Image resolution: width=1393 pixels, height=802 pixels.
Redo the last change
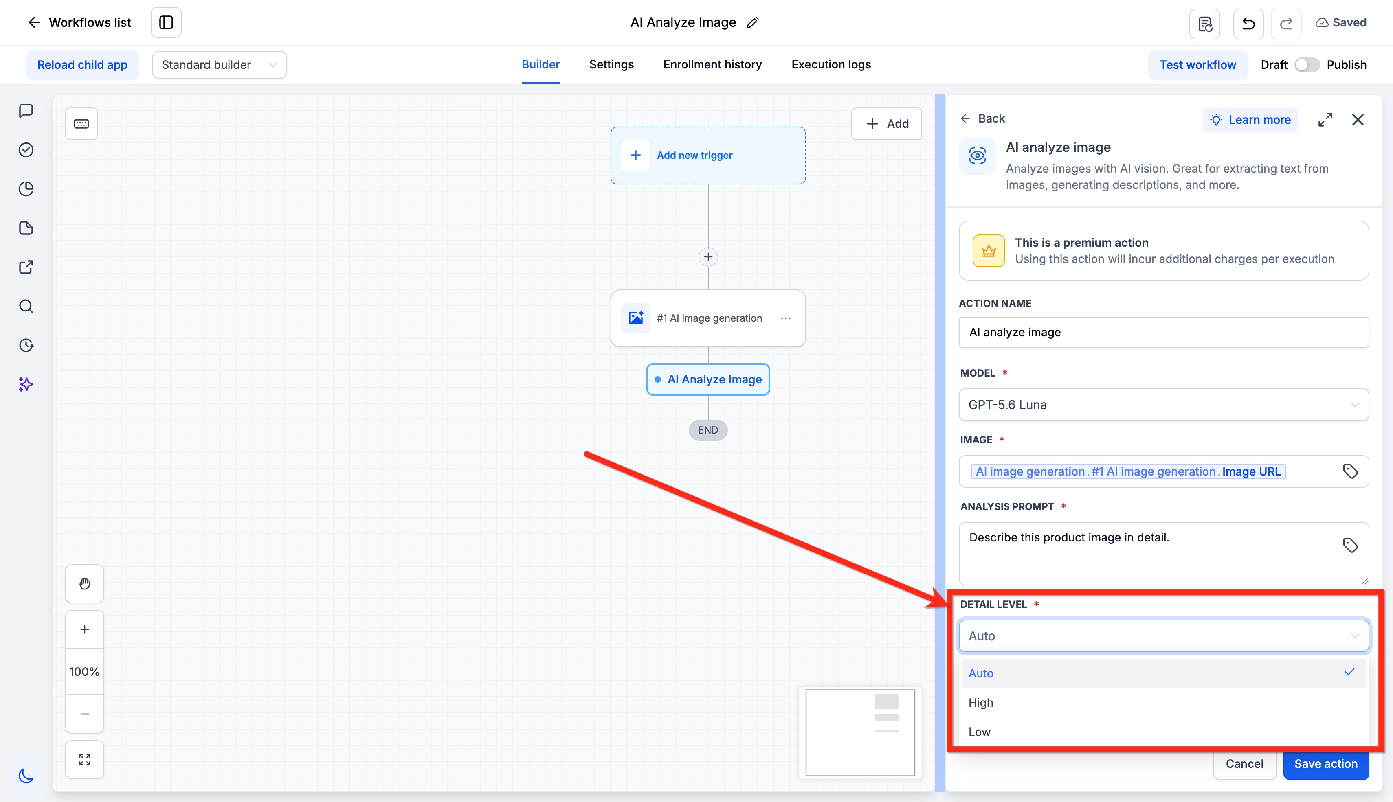[1286, 24]
